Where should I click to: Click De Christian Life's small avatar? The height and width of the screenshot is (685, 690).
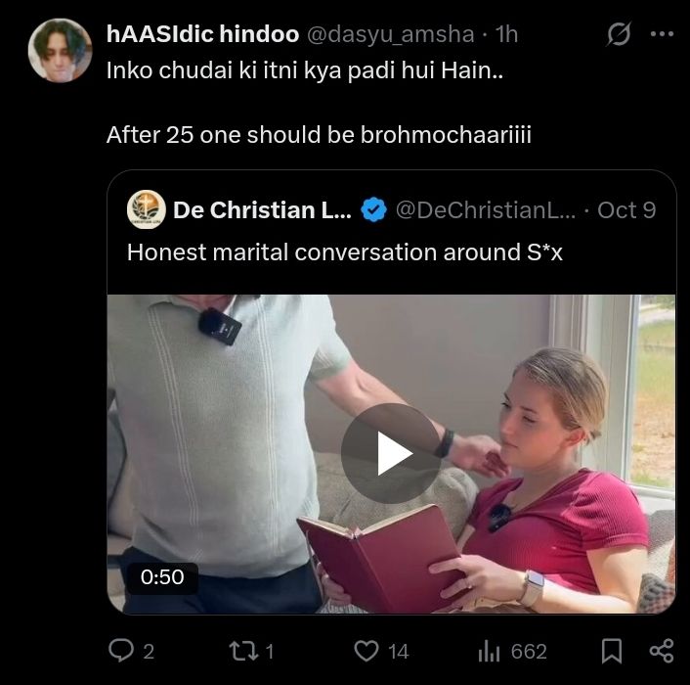tap(146, 209)
